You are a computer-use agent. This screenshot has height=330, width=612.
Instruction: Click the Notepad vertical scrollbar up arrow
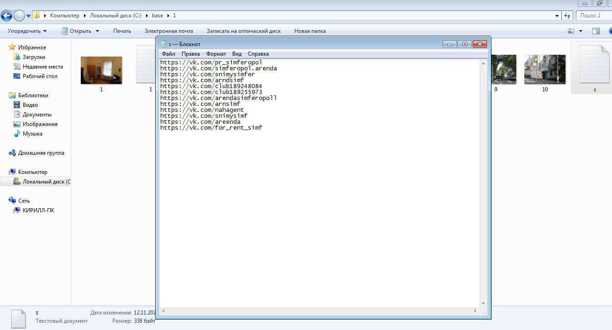(483, 63)
